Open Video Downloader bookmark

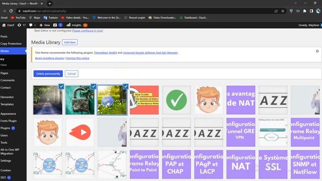(x=162, y=18)
